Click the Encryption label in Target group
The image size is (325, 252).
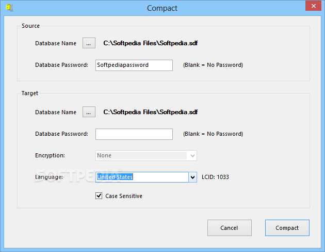(x=50, y=156)
